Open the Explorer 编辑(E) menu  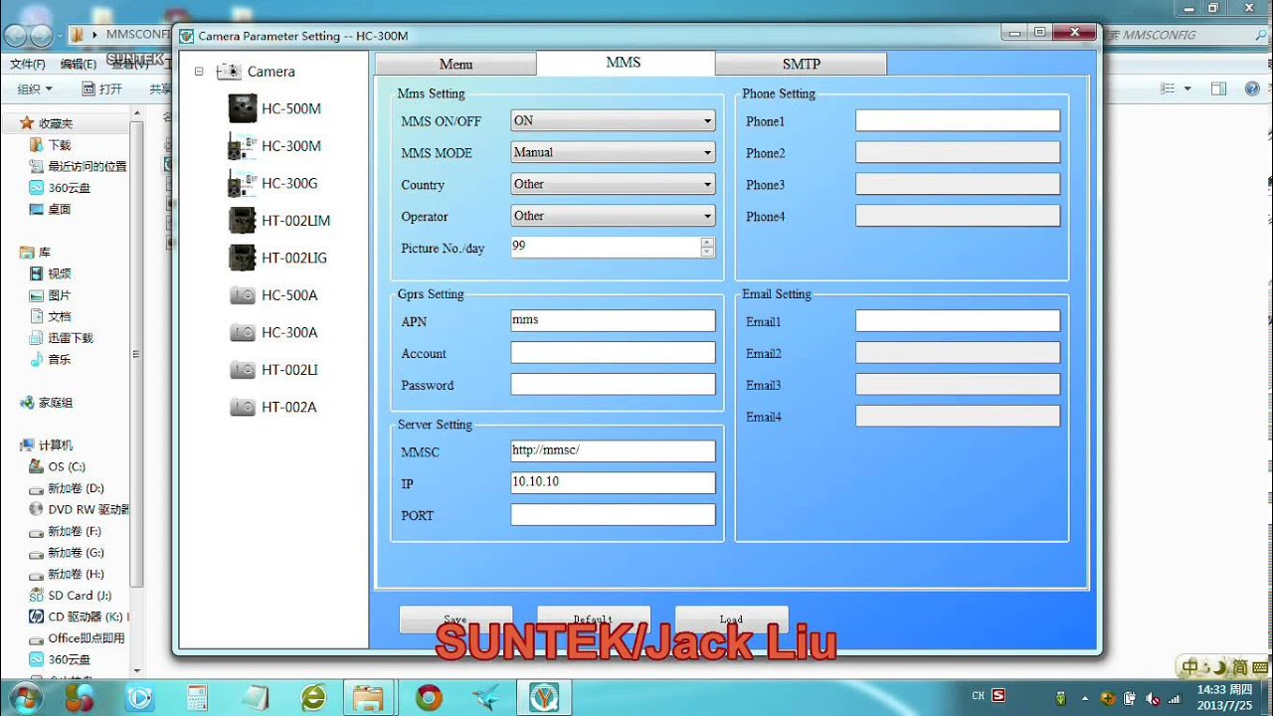79,64
